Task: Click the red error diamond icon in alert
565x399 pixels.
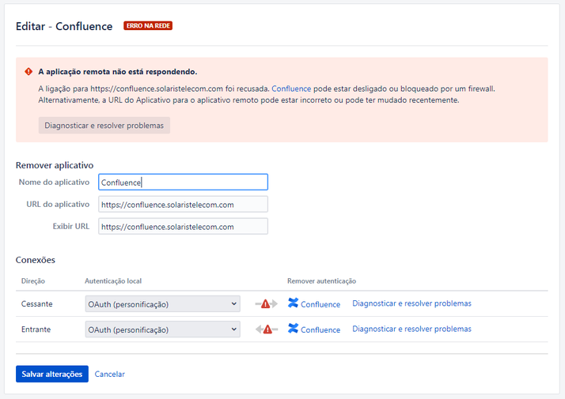Action: 28,72
